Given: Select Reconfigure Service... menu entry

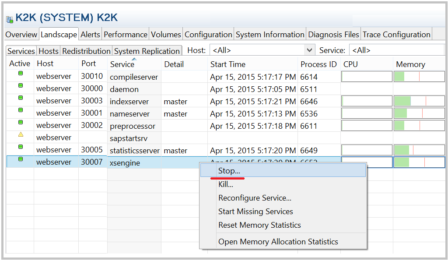Looking at the screenshot, I should [x=283, y=198].
